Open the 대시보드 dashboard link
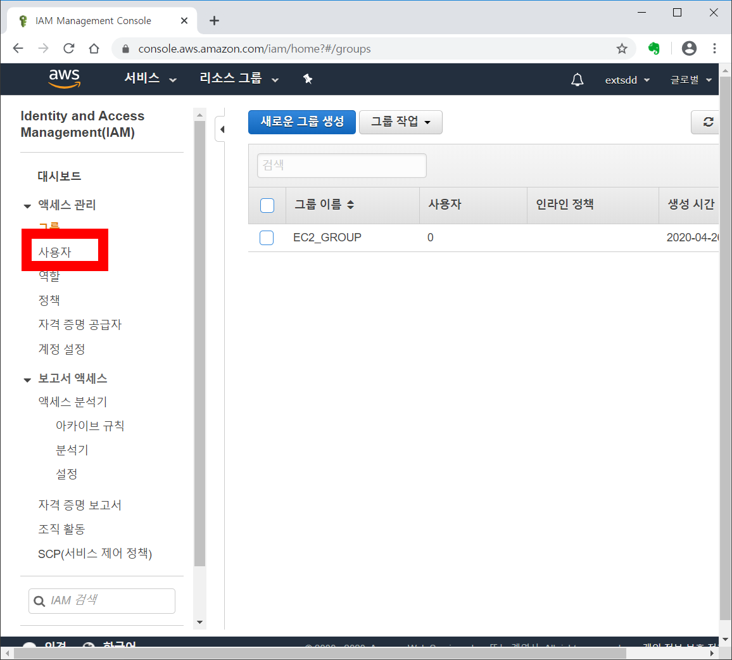The image size is (732, 660). tap(60, 176)
